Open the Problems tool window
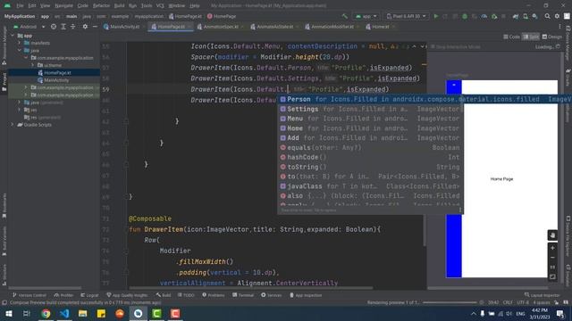The image size is (572, 321). (x=214, y=295)
